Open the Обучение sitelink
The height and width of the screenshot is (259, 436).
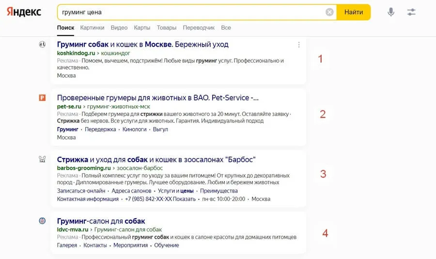point(167,245)
